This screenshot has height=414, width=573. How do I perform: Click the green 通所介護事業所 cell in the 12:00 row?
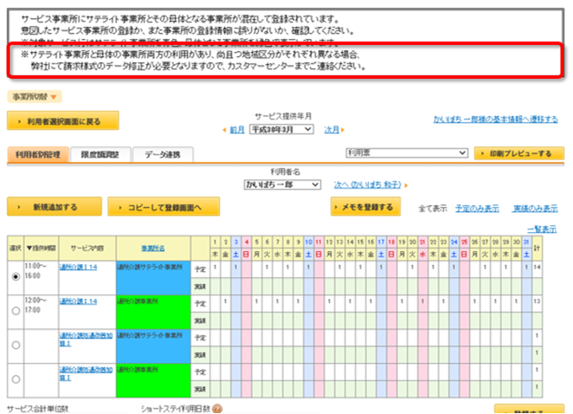pyautogui.click(x=153, y=312)
